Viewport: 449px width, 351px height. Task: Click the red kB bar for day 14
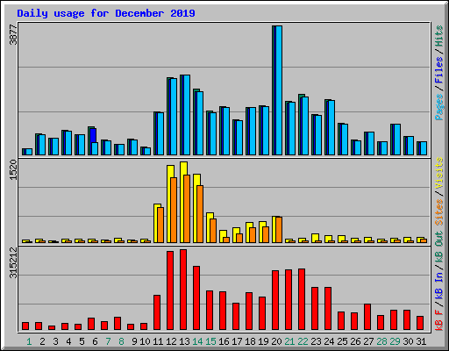(x=196, y=297)
